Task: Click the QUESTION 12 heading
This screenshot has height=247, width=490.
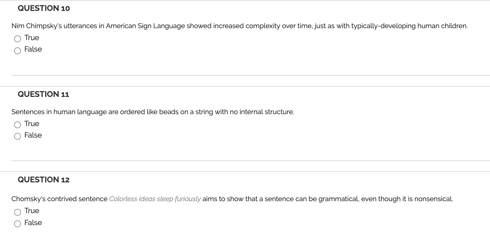Action: [43, 180]
